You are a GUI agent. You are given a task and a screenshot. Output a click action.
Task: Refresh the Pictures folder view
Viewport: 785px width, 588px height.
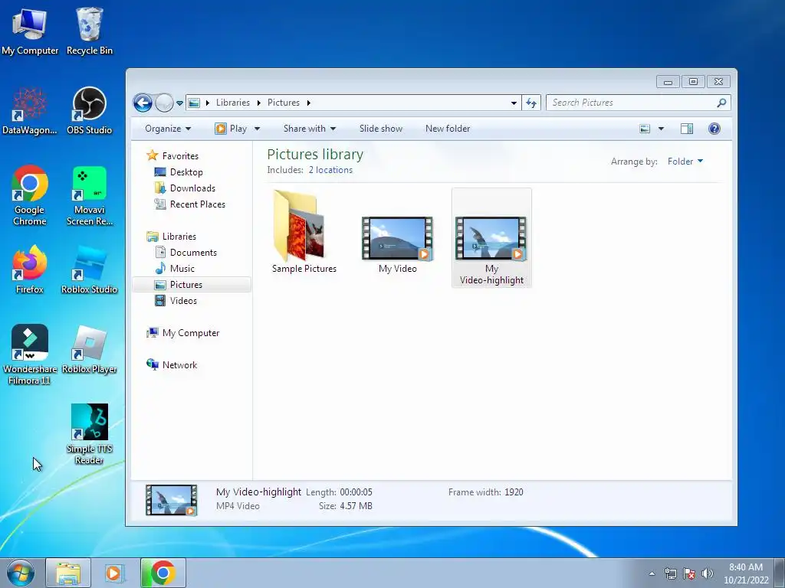click(531, 103)
